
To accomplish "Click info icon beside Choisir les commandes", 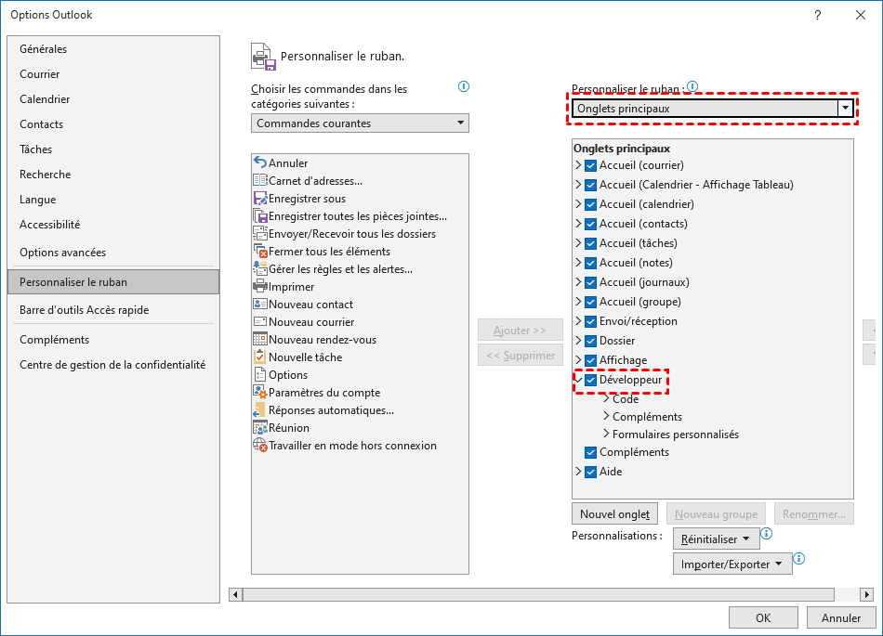I will (464, 86).
